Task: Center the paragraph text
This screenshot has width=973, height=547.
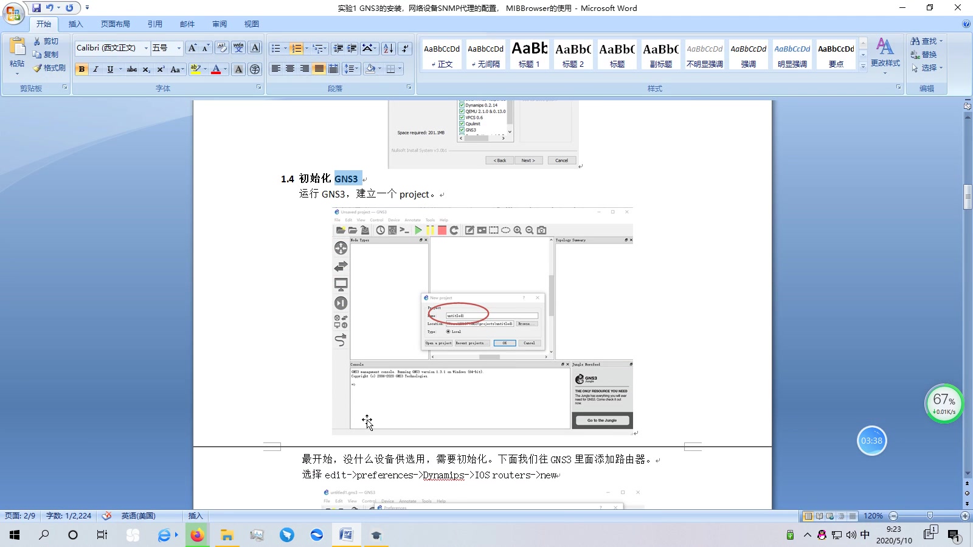Action: [290, 69]
